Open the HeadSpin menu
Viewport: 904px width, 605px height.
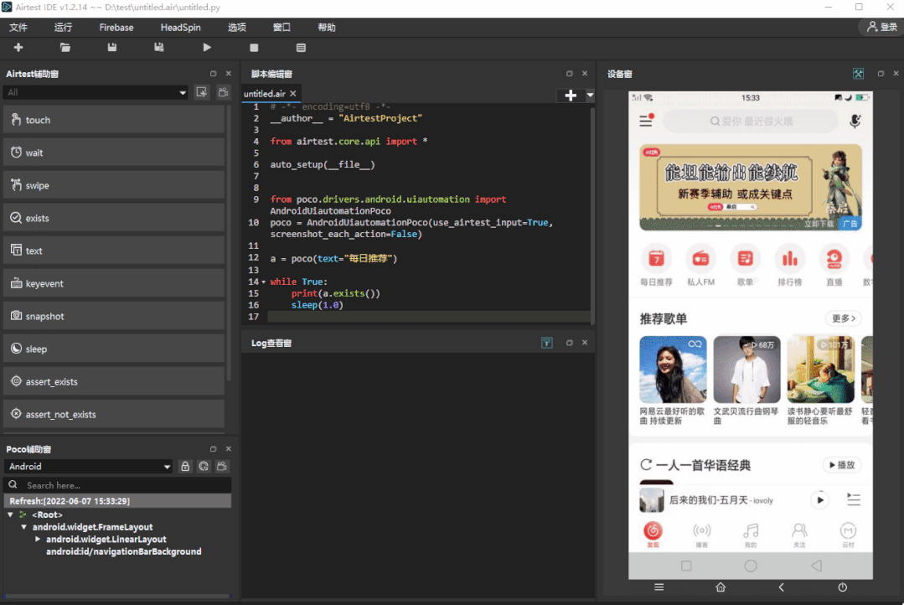coord(180,27)
